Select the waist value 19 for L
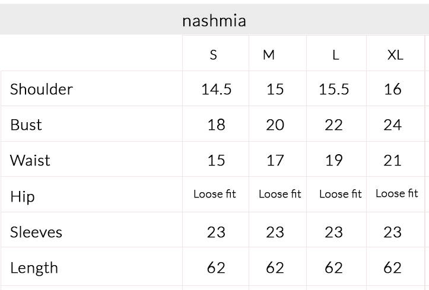The image size is (429, 290). [334, 160]
